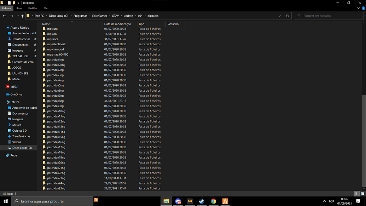Expand the x64 breadcrumb dropdown arrow

pyautogui.click(x=145, y=16)
